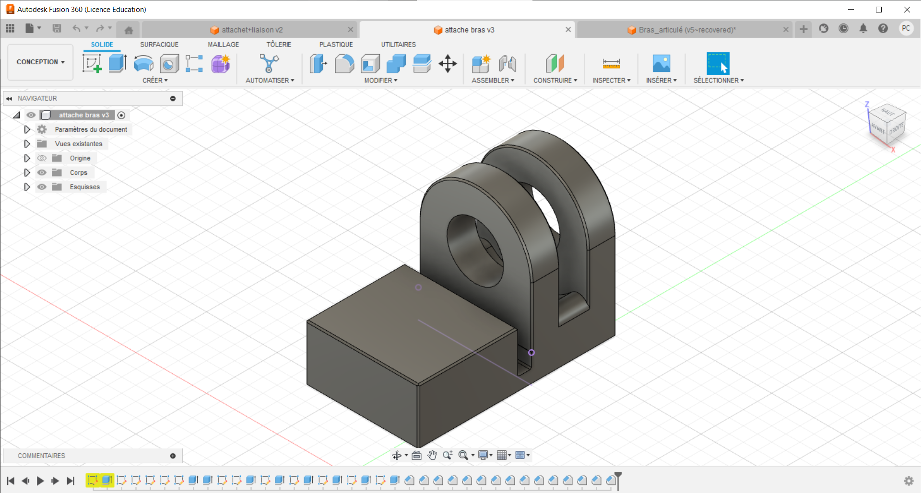The image size is (921, 493).
Task: Hide the Corps folder
Action: point(42,172)
